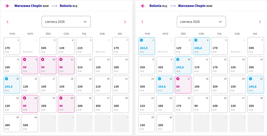The image size is (267, 136).
Task: Choose June 30 outbound flight for 559 PLN
Action: coord(30,123)
